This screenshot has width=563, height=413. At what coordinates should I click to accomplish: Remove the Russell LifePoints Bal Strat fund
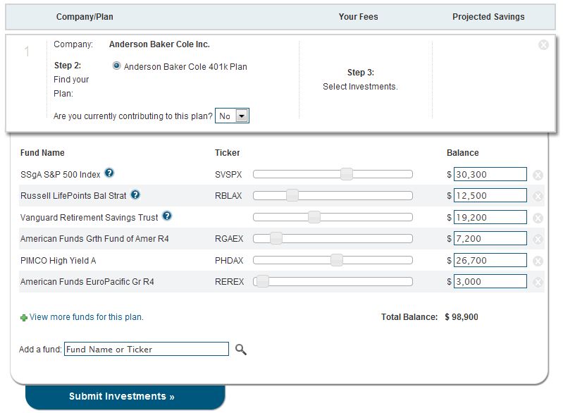point(538,196)
